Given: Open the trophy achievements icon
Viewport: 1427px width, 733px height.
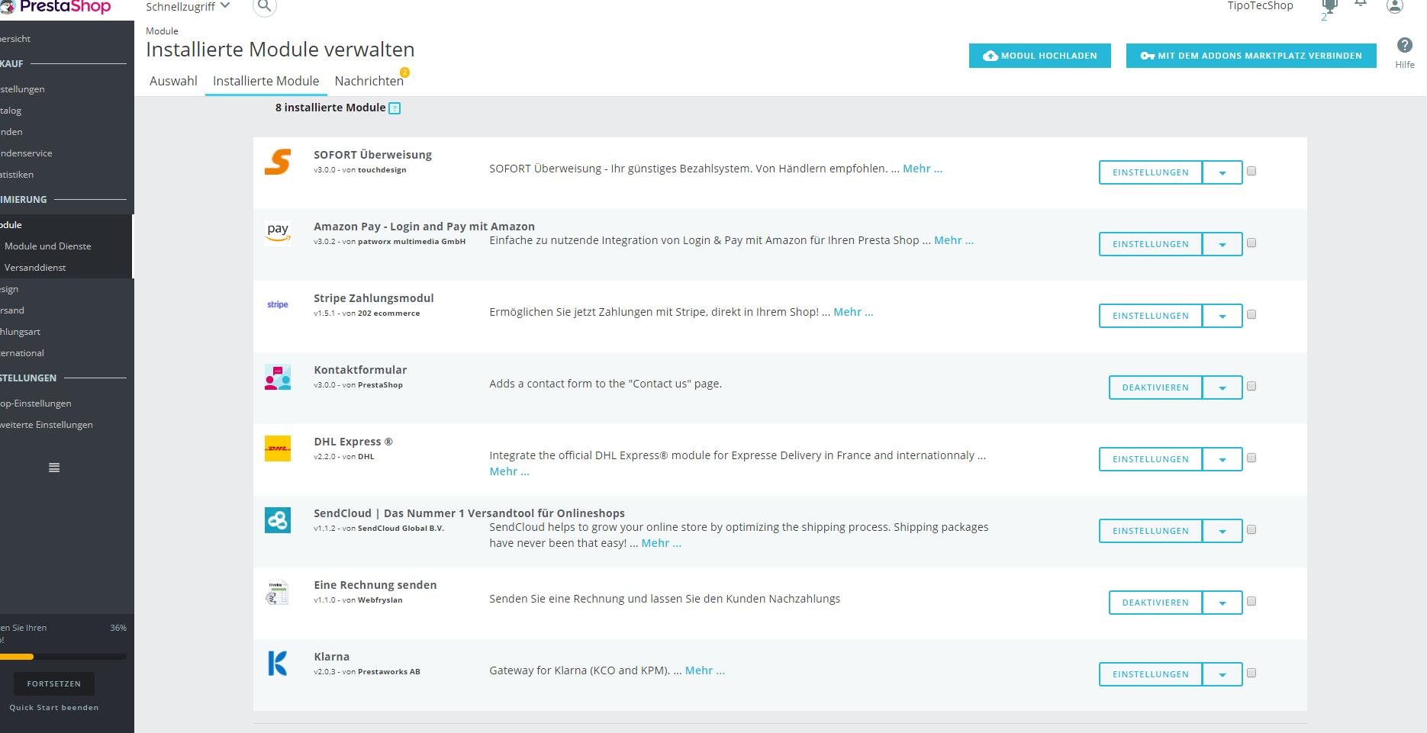Looking at the screenshot, I should point(1329,7).
